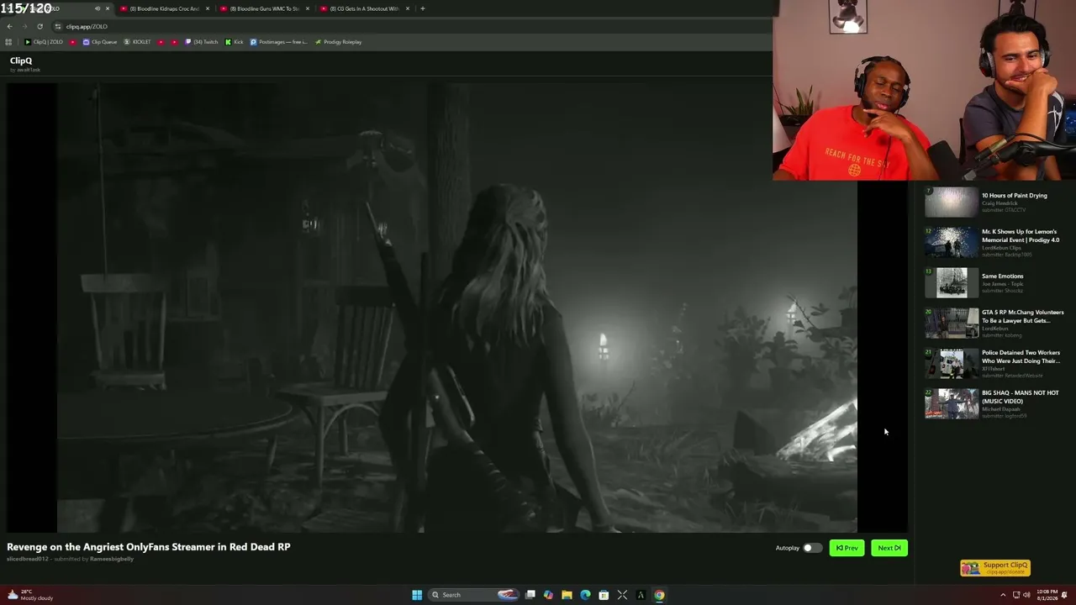Open the Support ClipQ donate banner
The image size is (1076, 605).
[x=995, y=568]
